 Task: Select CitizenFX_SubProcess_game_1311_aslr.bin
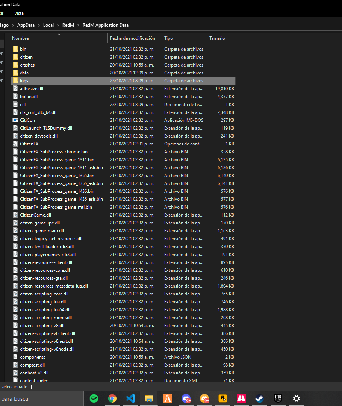click(61, 168)
